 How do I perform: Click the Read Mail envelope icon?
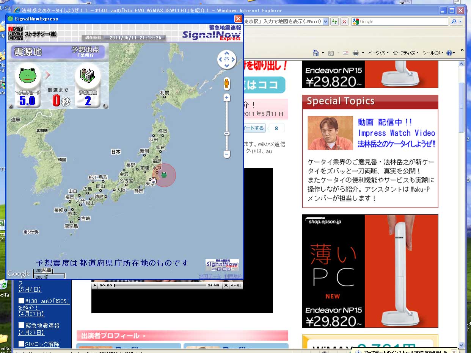(x=345, y=53)
